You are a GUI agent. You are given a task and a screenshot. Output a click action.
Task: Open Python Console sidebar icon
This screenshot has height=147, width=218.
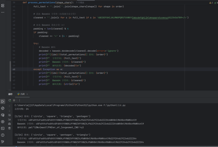point(3,108)
